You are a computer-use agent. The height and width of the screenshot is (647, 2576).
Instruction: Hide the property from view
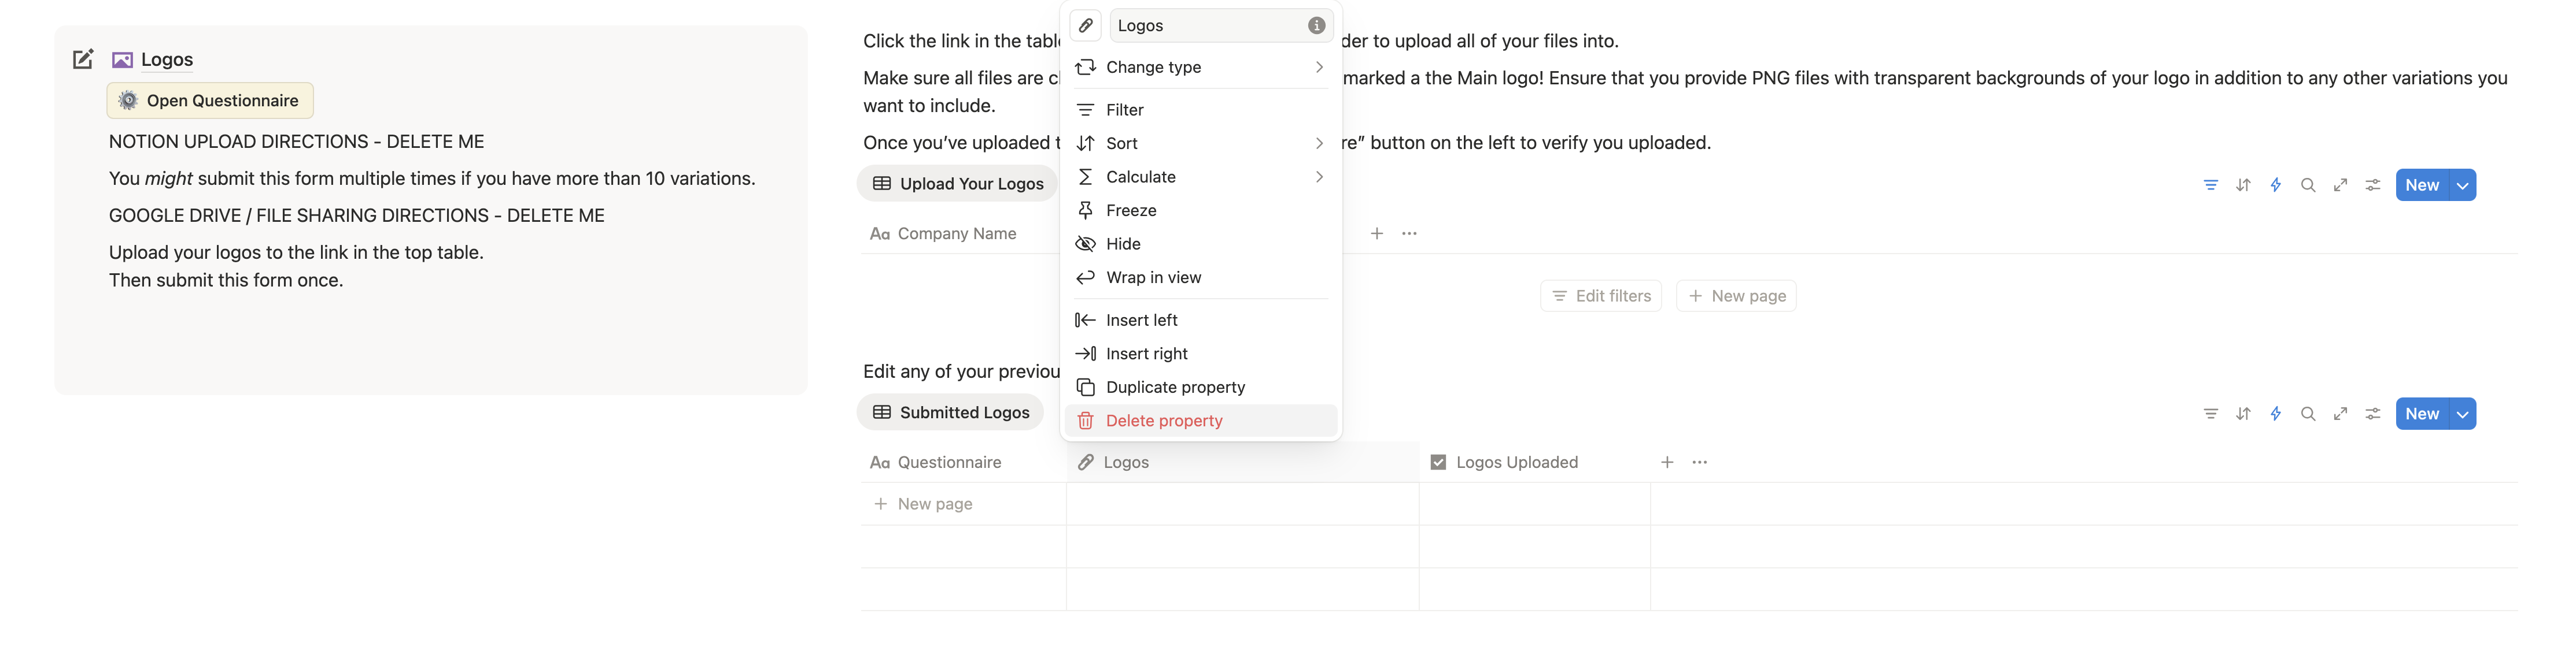1122,244
